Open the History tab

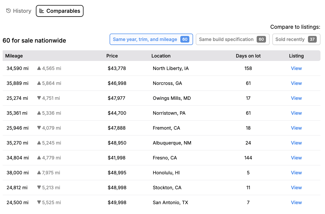pos(19,11)
